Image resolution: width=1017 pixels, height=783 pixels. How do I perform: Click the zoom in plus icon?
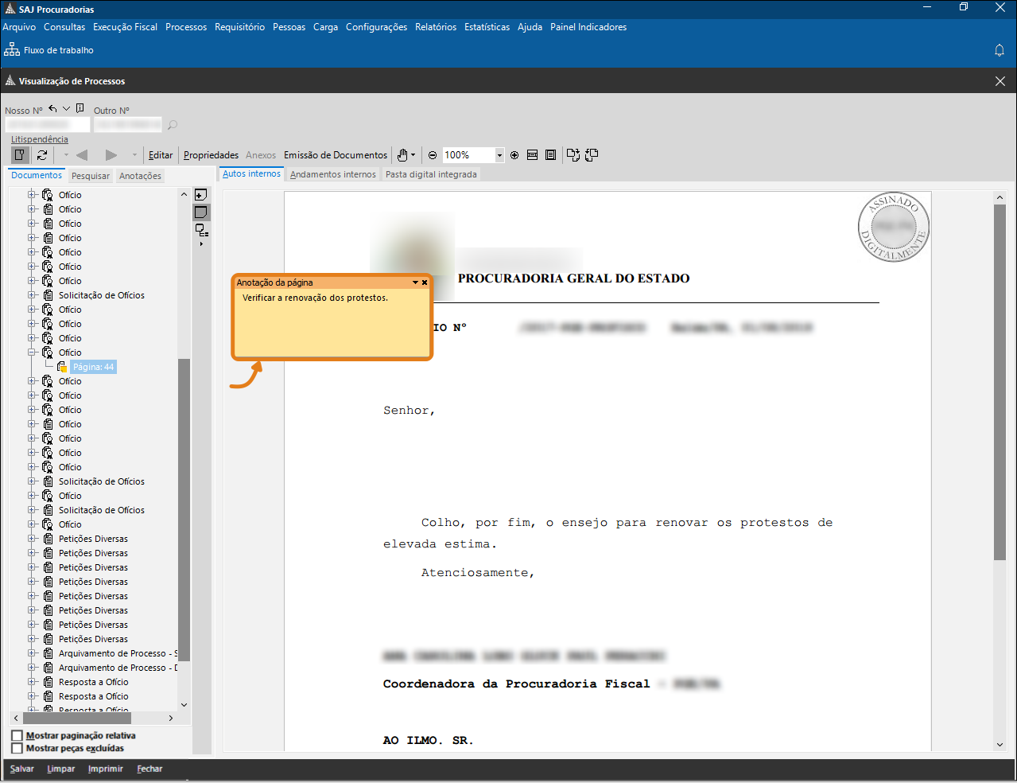click(514, 155)
